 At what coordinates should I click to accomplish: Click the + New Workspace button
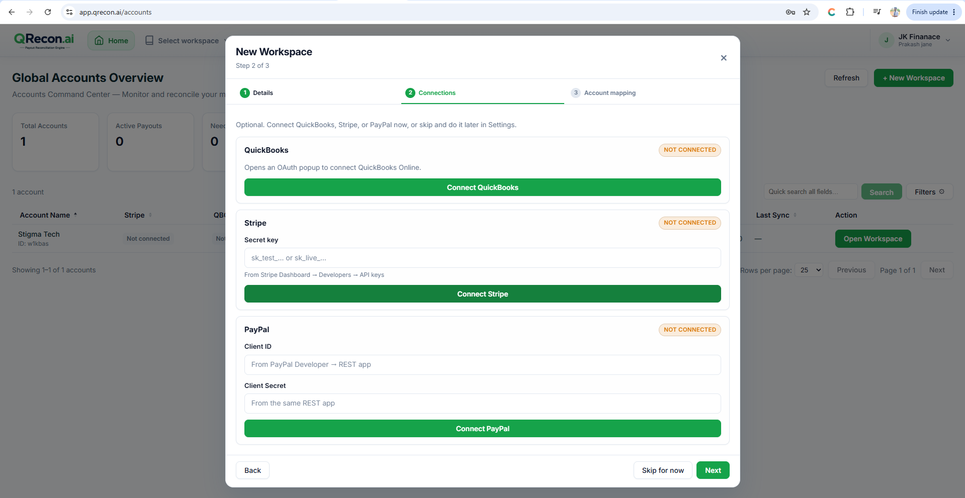tap(913, 78)
